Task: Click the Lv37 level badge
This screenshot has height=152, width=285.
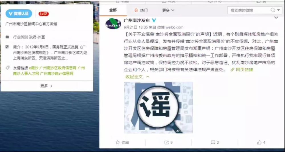Action: click(44, 14)
